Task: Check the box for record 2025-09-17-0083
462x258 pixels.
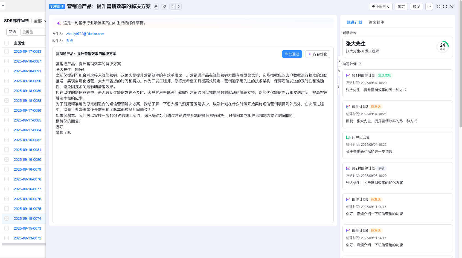Action: 7,51
